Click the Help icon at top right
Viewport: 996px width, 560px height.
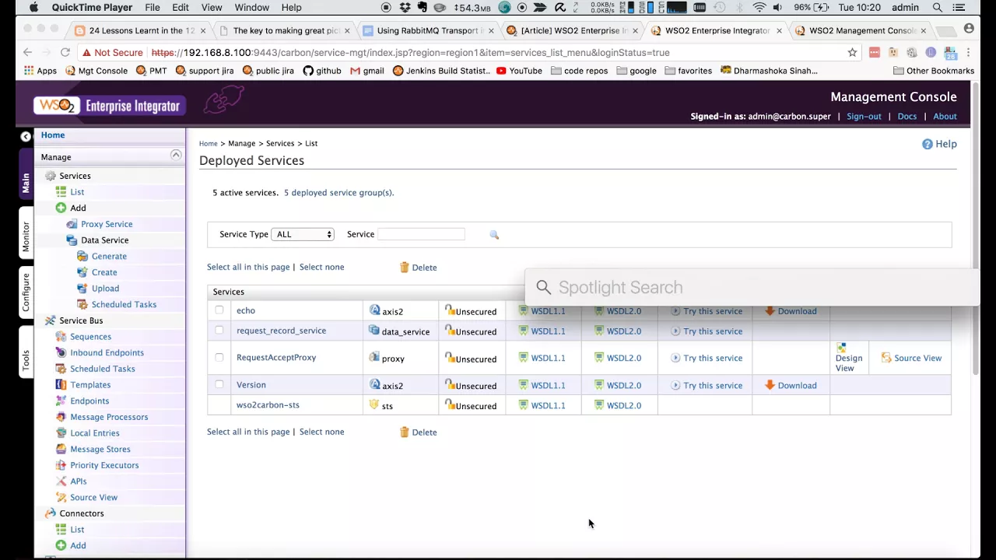coord(927,144)
